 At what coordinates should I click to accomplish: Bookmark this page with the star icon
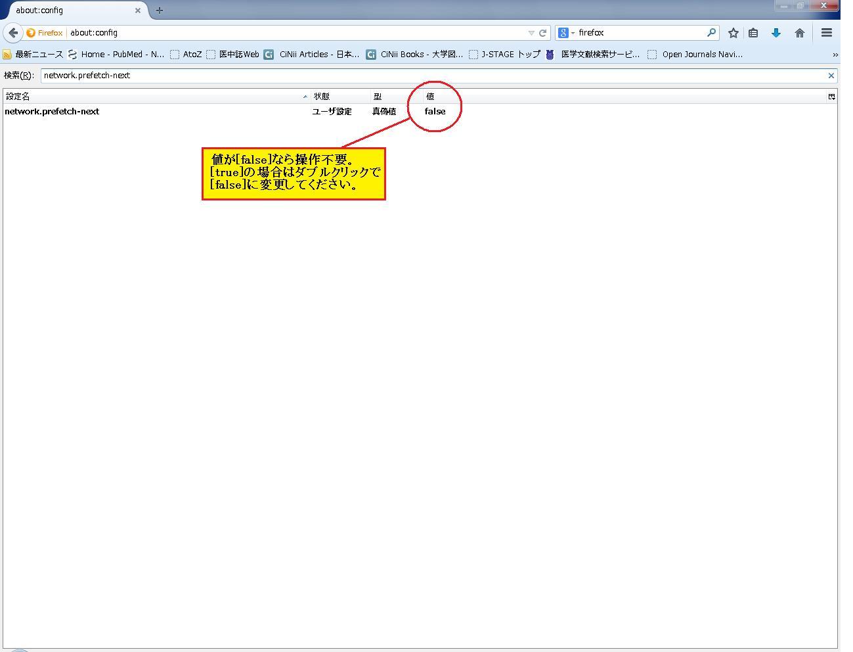(x=733, y=33)
